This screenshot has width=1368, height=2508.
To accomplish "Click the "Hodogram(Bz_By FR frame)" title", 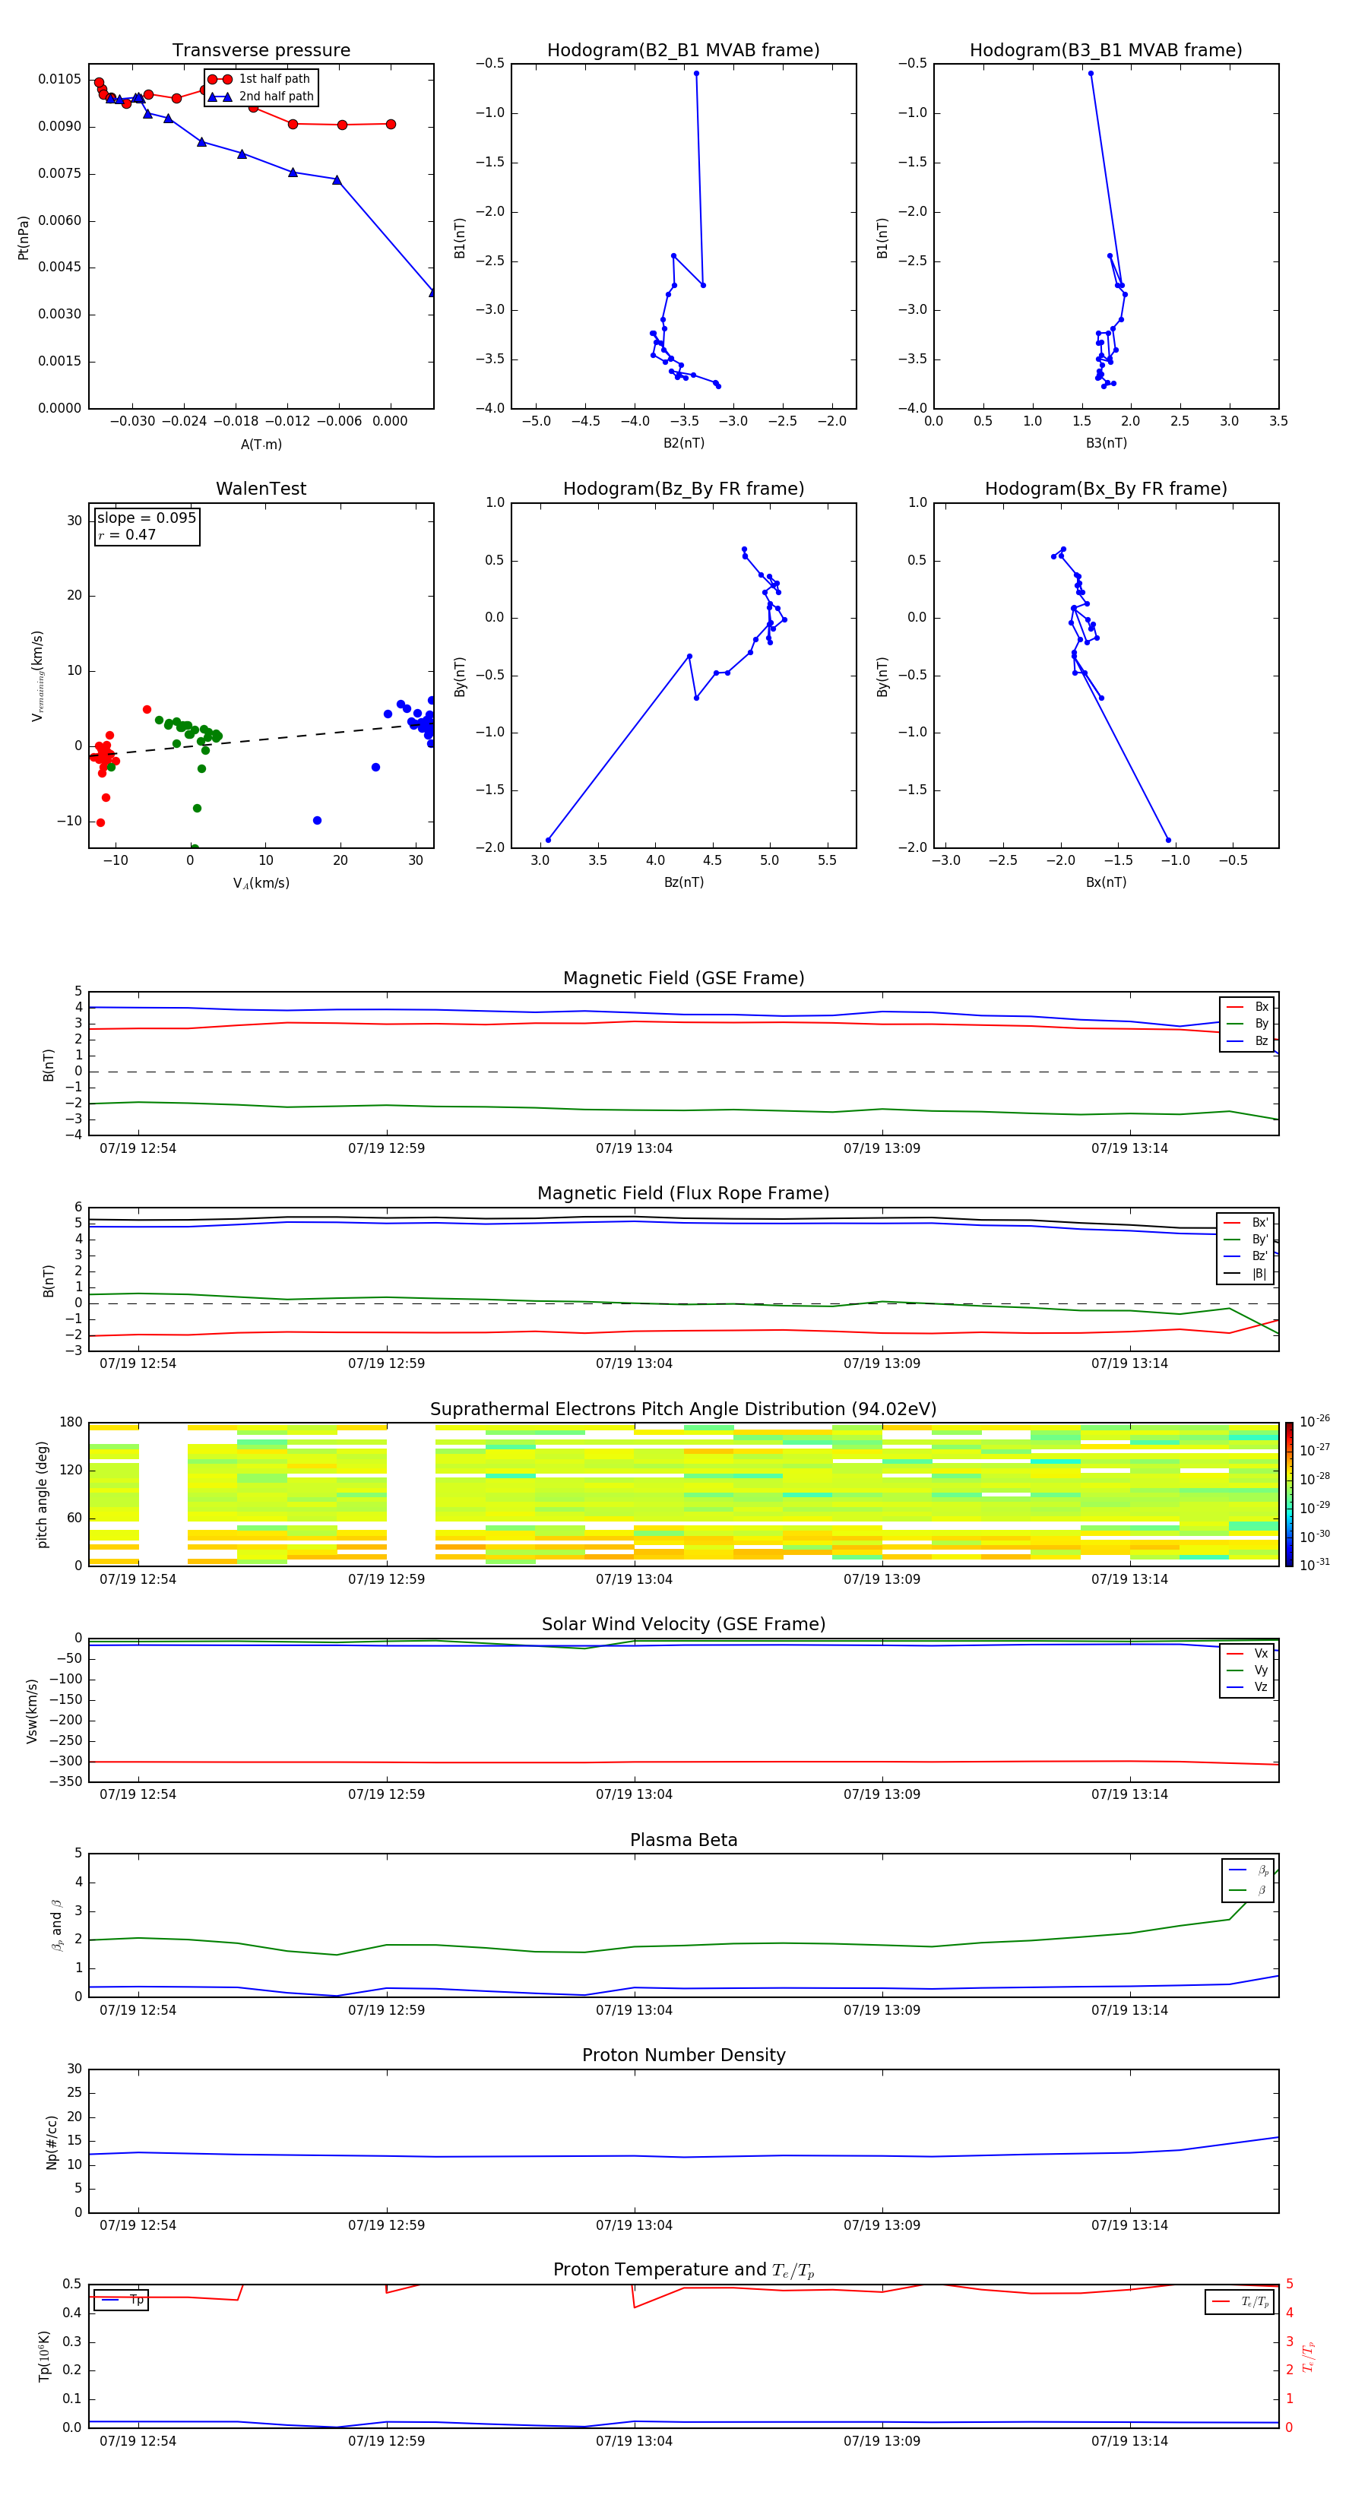I will click(x=682, y=489).
